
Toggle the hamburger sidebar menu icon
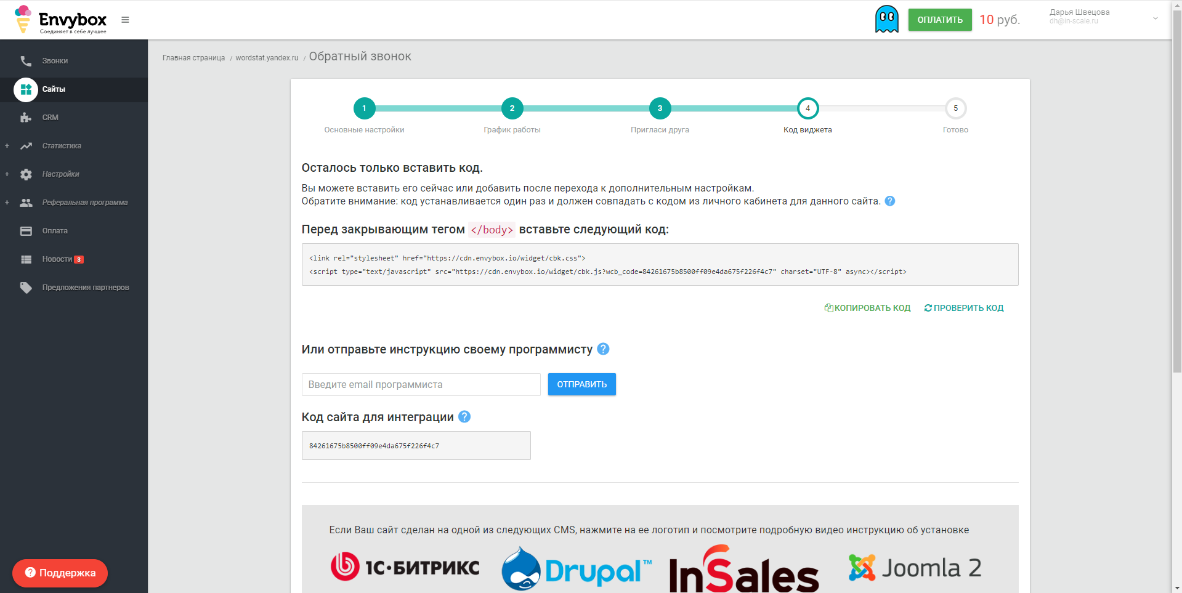(125, 20)
